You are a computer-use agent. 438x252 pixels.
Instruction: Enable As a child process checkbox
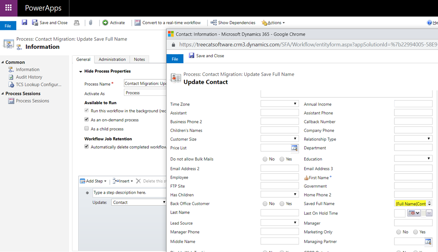(86, 129)
